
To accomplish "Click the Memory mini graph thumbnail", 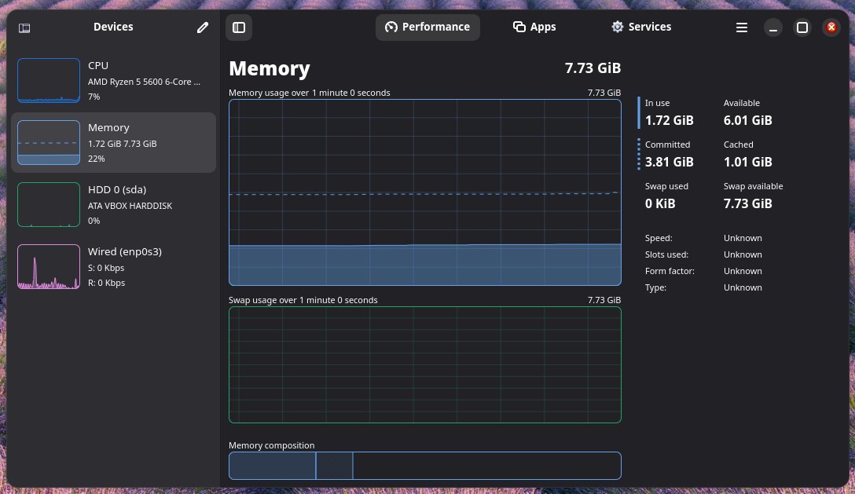I will (x=49, y=143).
